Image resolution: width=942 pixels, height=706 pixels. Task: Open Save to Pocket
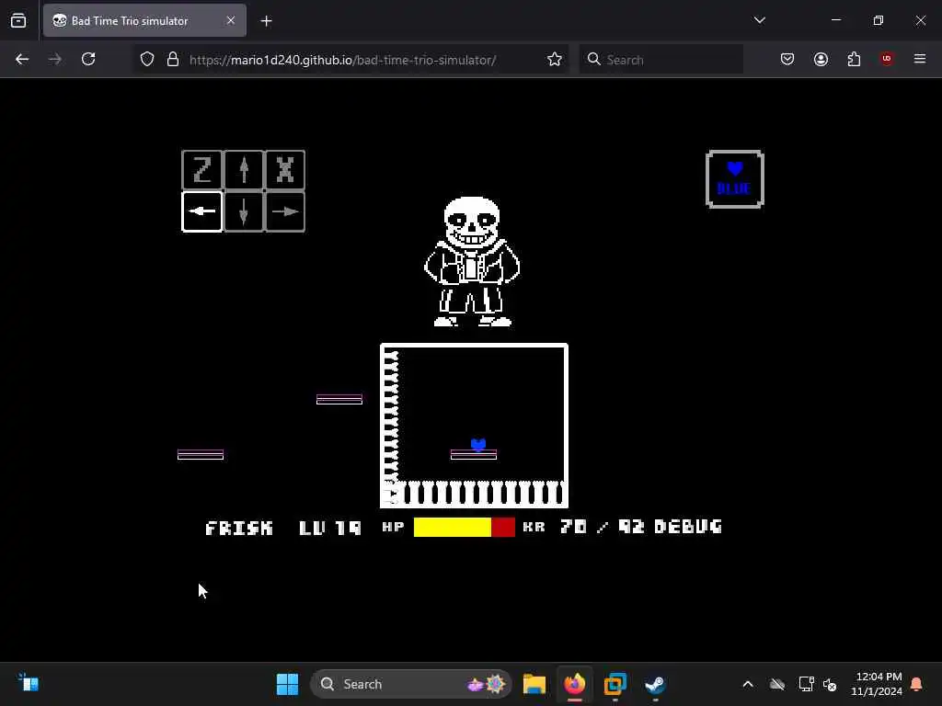787,59
